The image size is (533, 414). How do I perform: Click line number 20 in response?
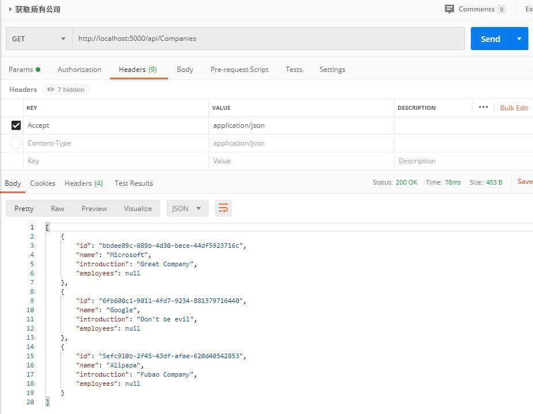coord(31,402)
